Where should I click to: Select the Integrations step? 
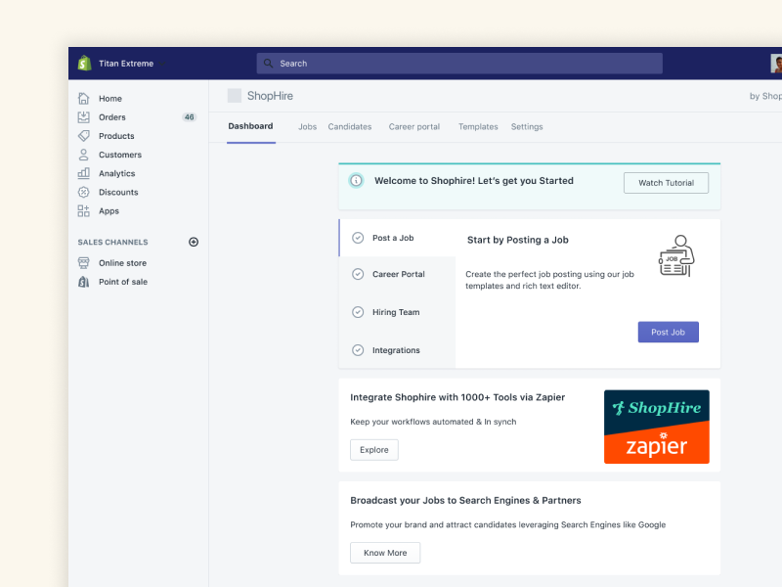[x=398, y=350]
